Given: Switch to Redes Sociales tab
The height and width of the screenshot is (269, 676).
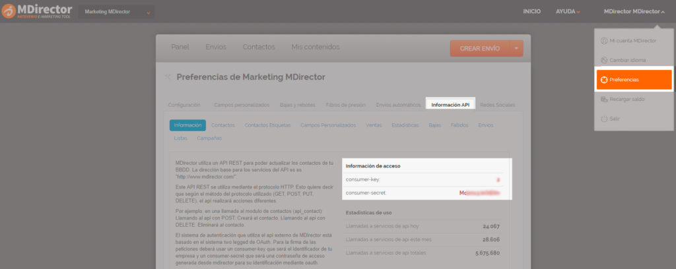Looking at the screenshot, I should click(x=497, y=105).
